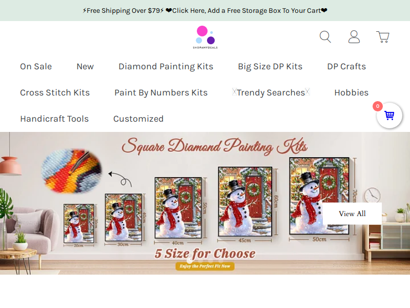Screen dimensions: 410x308
Task: Click Enjoy the Perfect Fit Now button
Action: click(x=205, y=266)
